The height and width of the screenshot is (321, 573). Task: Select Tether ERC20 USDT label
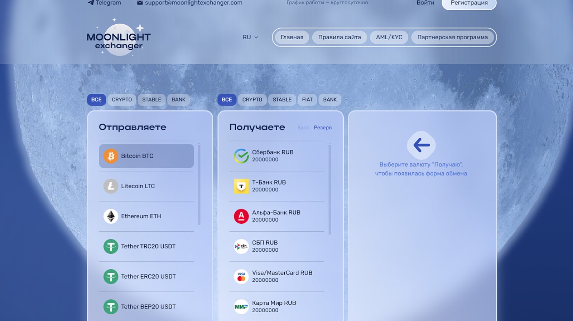tap(148, 276)
